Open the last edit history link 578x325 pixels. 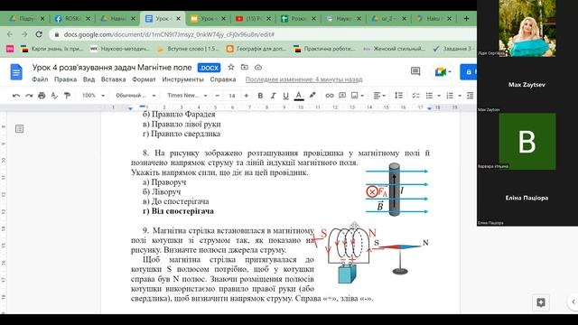(303, 79)
